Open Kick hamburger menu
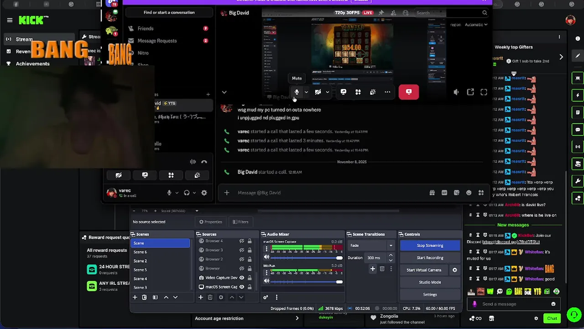Viewport: 584px width, 329px height. (10, 20)
